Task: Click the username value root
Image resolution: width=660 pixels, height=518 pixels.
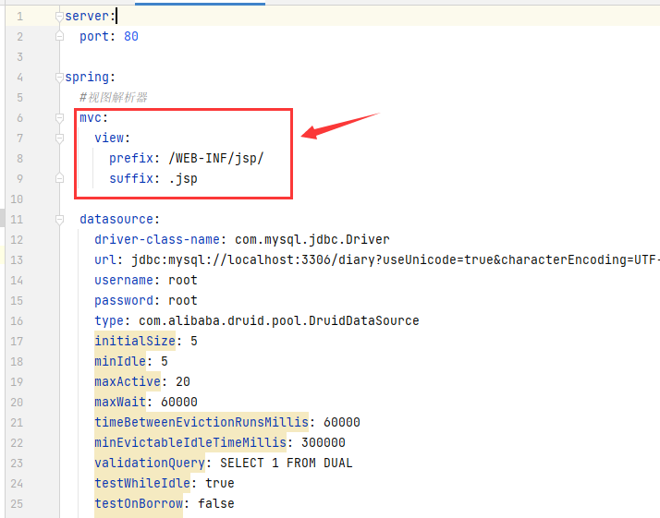Action: pyautogui.click(x=183, y=280)
